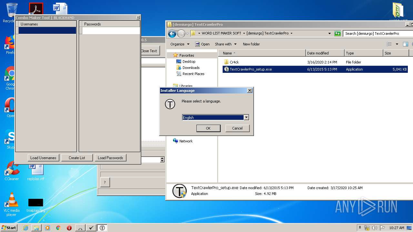Switch to TextCrawler installer taskbar button
This screenshot has width=413, height=232.
coord(102,228)
